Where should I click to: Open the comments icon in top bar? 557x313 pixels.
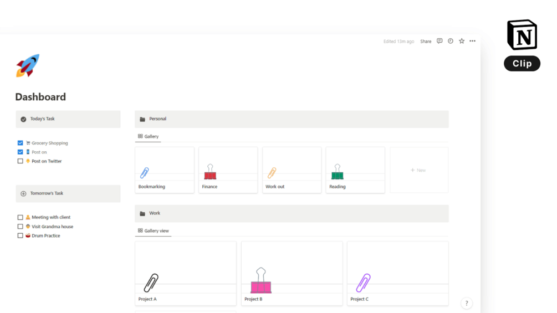[440, 41]
